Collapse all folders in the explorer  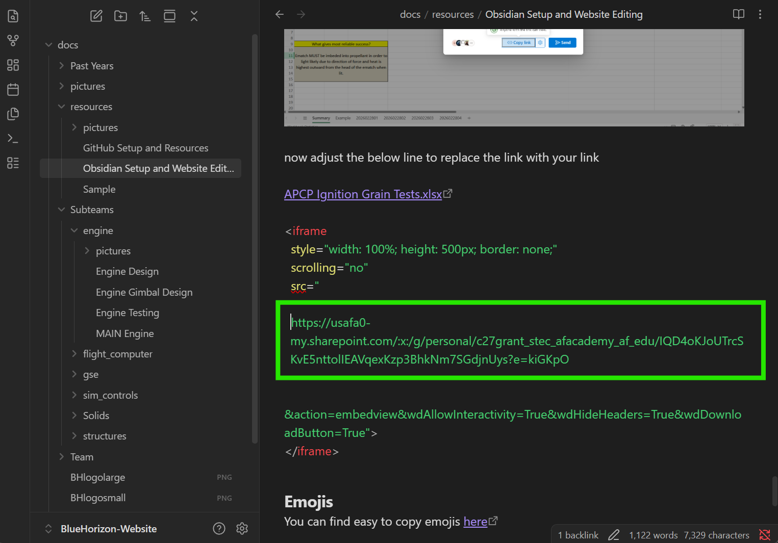click(194, 16)
